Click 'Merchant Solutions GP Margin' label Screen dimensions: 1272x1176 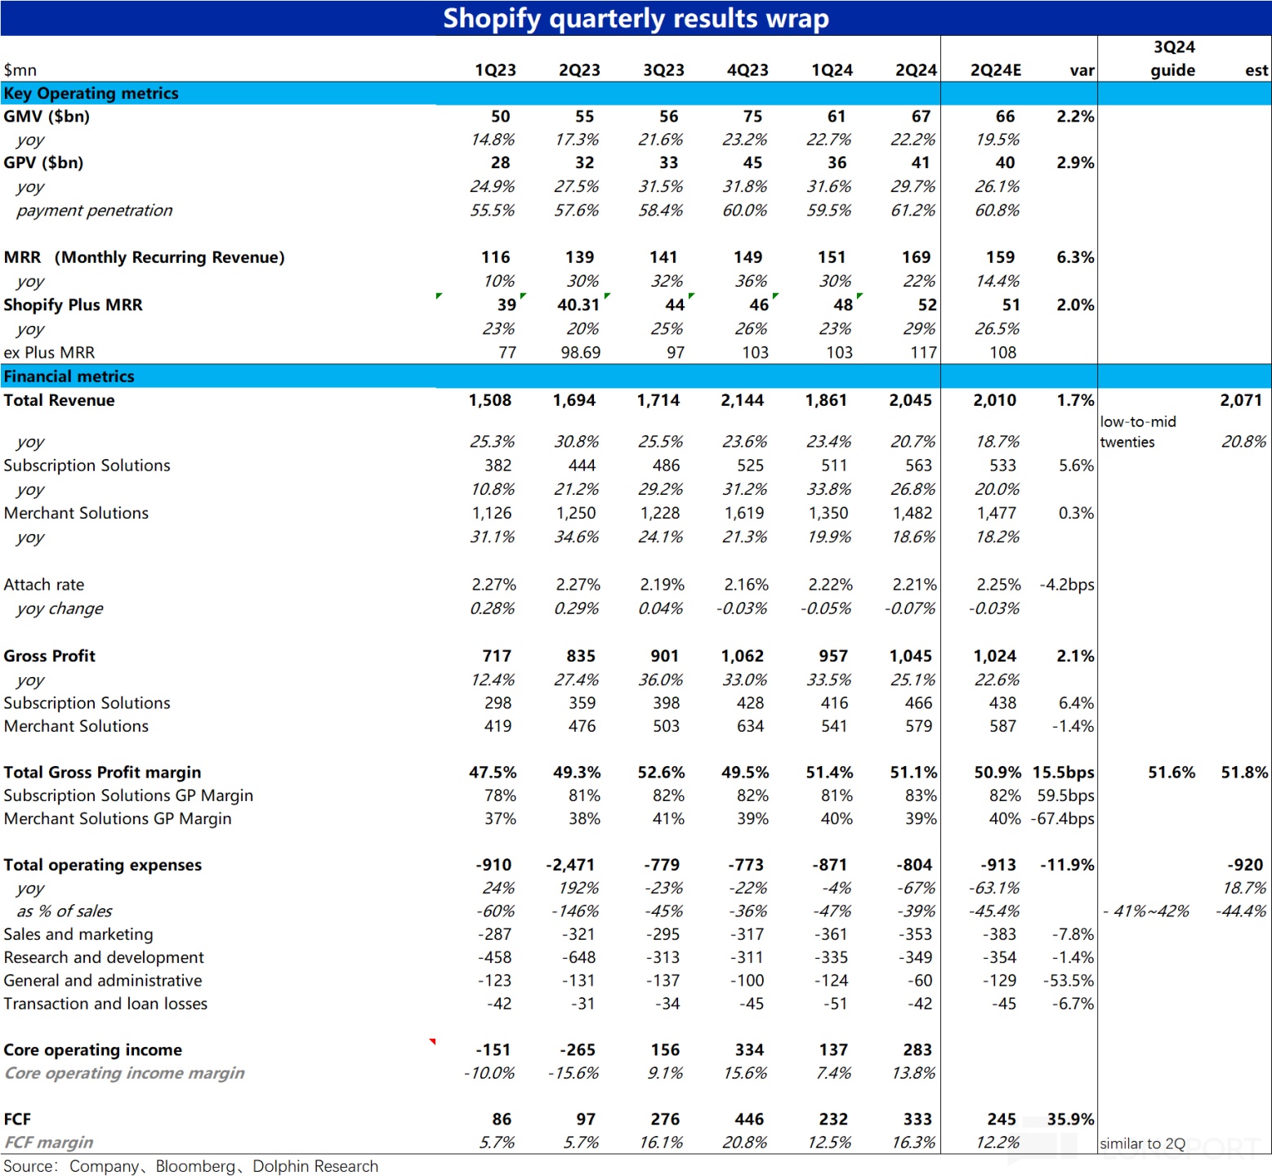118,818
